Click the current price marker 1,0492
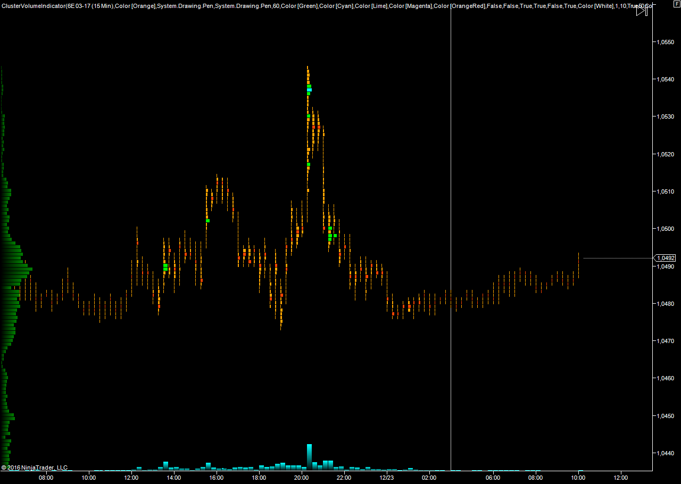Screen dimensions: 681x484 coord(666,258)
